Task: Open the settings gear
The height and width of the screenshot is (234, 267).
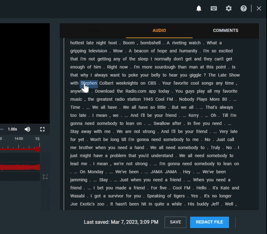Action: [229, 8]
